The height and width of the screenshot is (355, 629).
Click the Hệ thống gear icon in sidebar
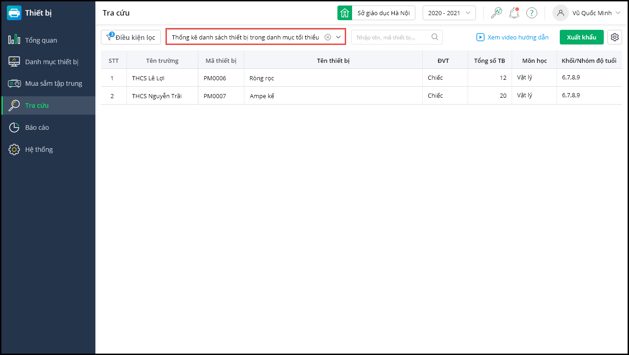(14, 150)
